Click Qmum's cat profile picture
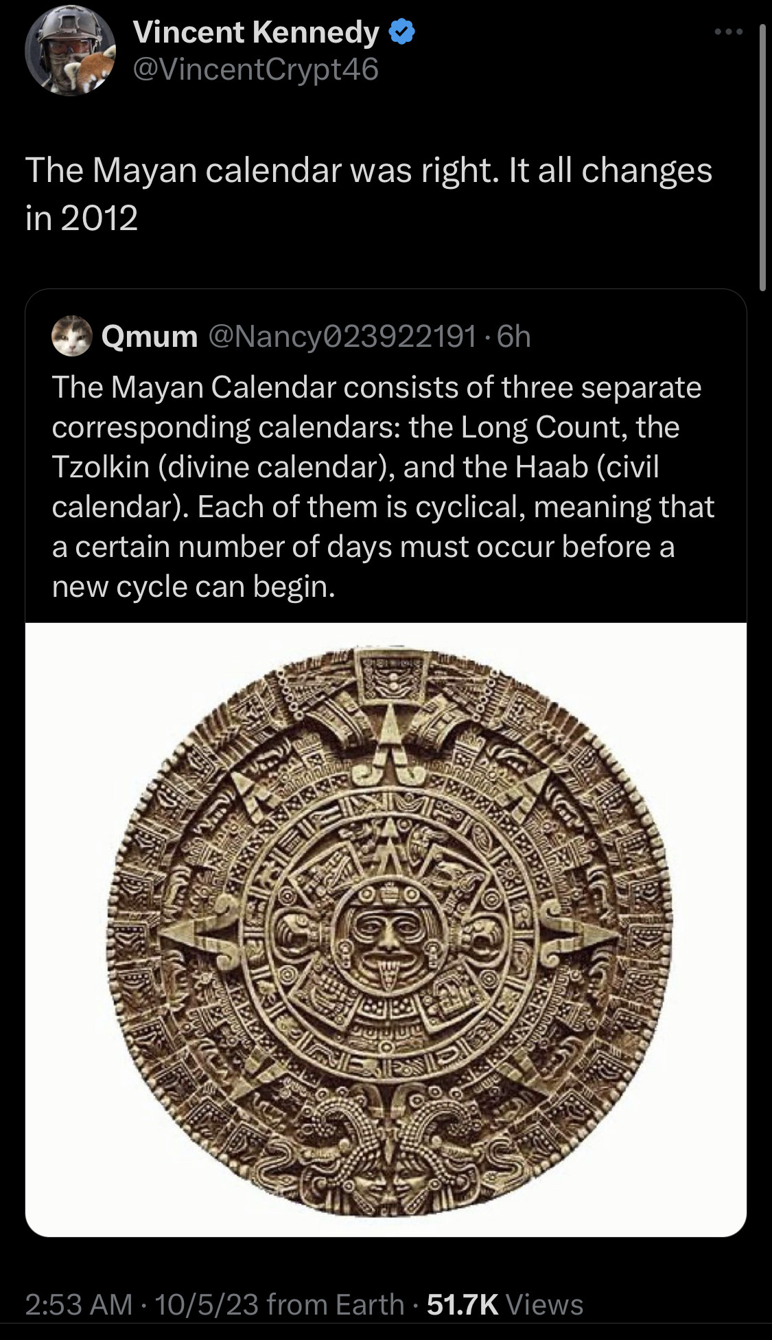Screen dimensions: 772x1340 click(x=72, y=336)
